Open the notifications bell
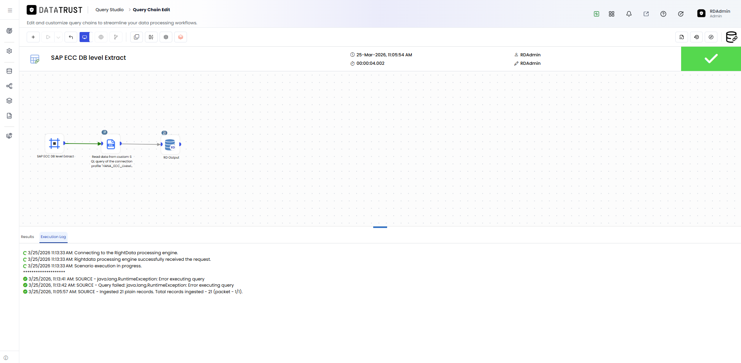Screen dimensions: 741x363 [629, 14]
